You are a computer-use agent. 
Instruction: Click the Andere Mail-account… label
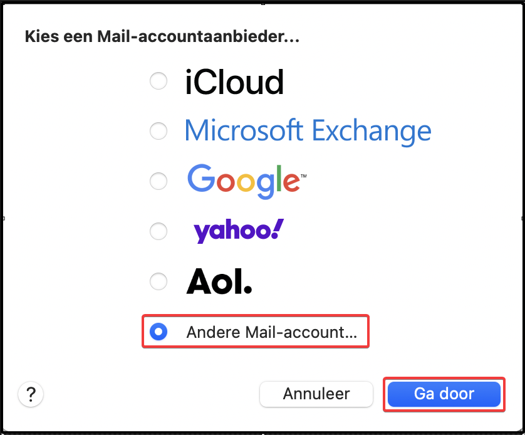click(271, 332)
